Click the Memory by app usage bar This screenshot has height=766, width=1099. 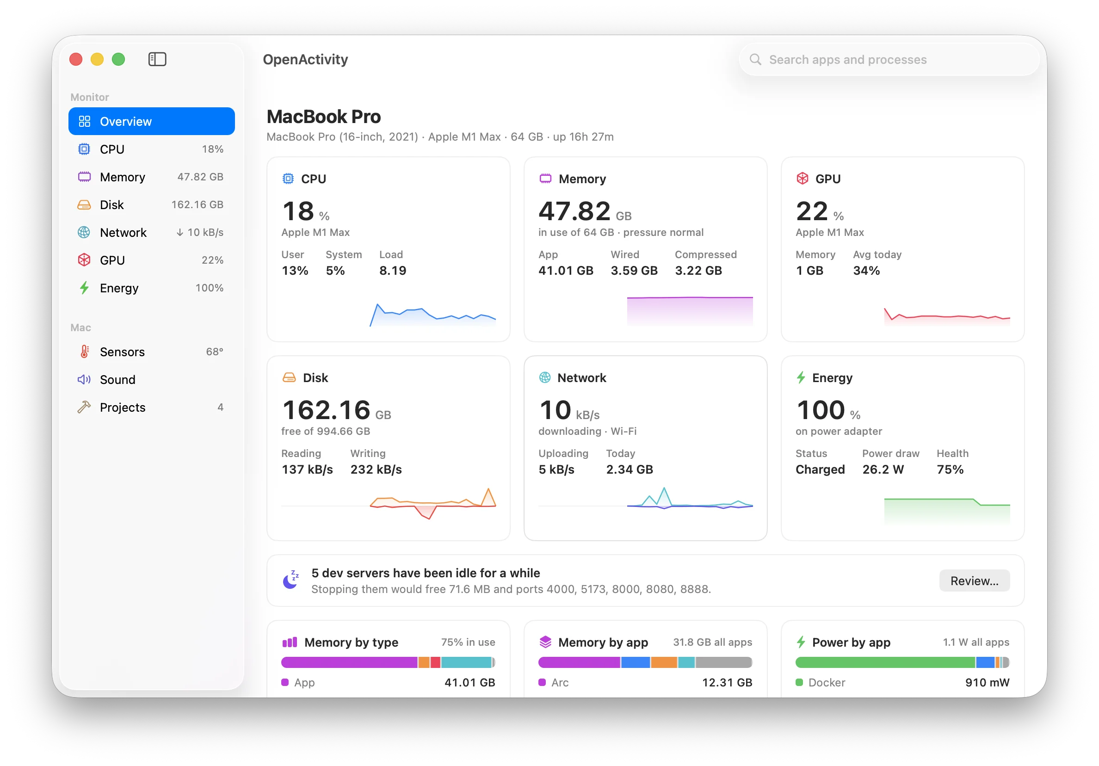(x=645, y=662)
